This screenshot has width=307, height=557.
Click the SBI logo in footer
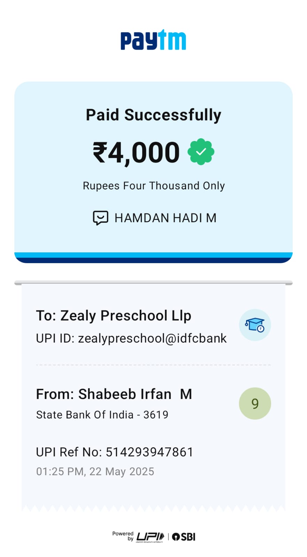pos(184,537)
